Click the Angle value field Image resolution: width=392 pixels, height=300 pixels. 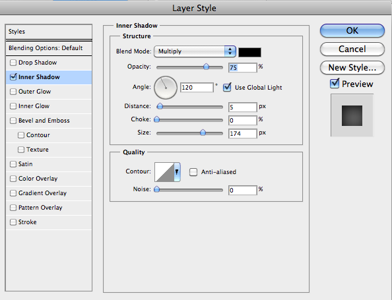[x=197, y=88]
